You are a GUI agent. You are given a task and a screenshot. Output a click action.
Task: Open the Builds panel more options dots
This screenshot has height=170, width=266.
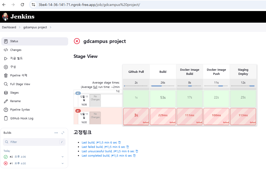pos(56,133)
